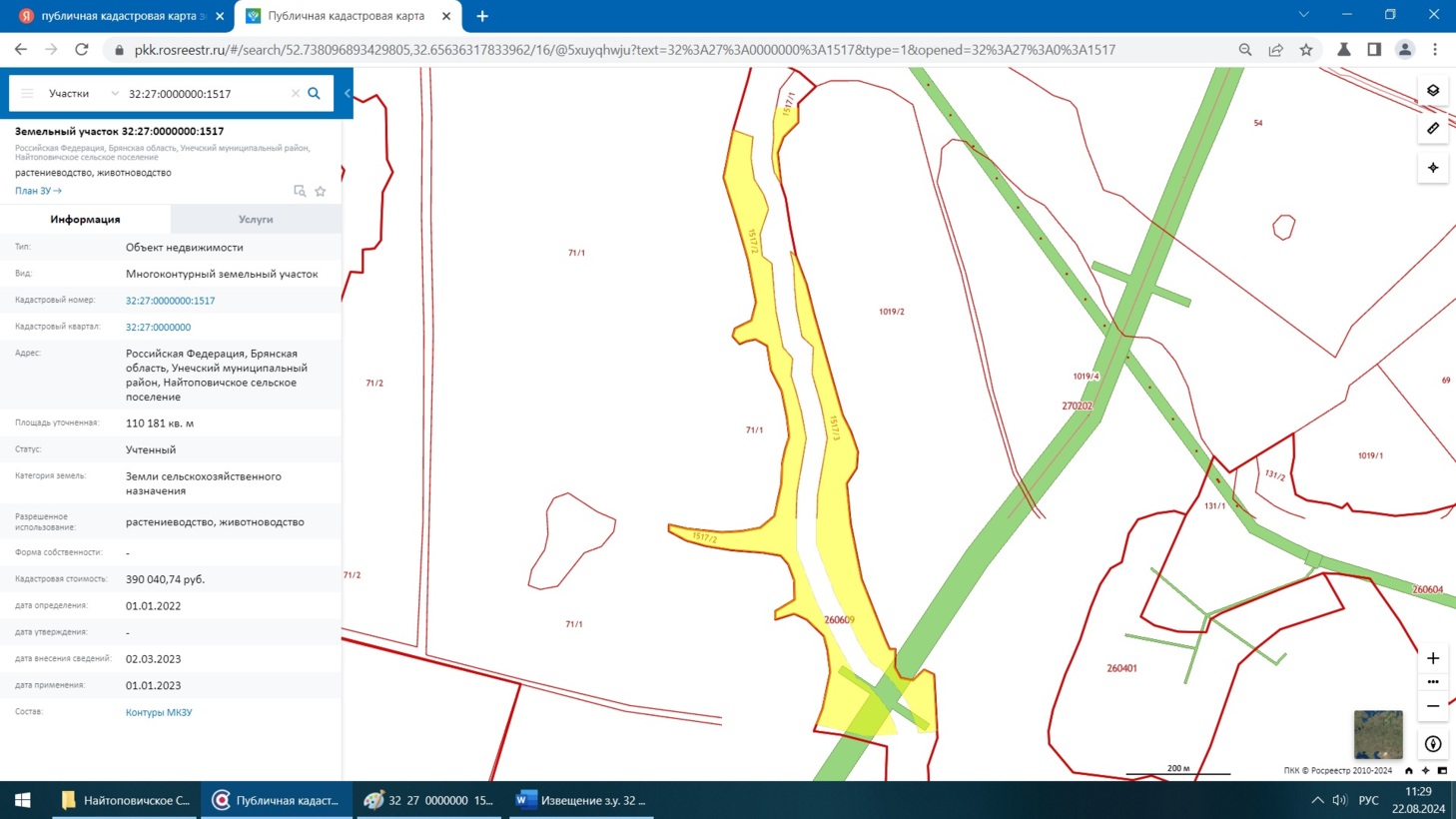Switch to the Услуги tab
The width and height of the screenshot is (1456, 819).
coord(256,219)
